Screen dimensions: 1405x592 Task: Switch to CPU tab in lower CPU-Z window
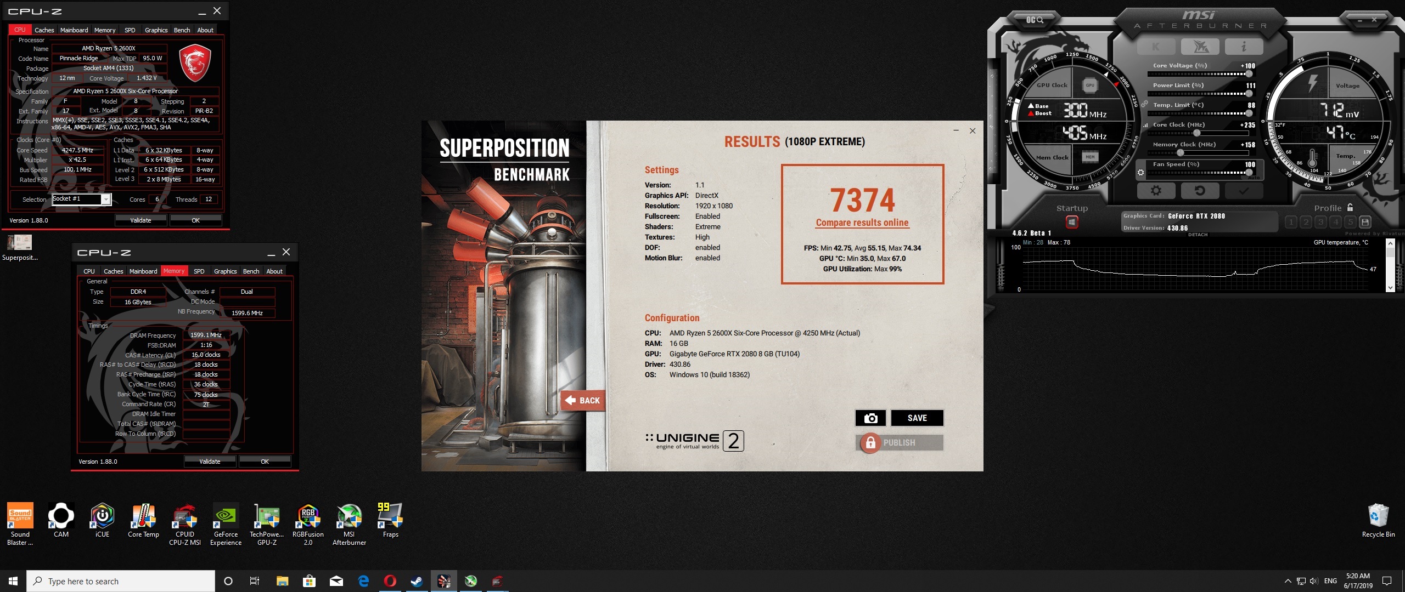point(89,271)
